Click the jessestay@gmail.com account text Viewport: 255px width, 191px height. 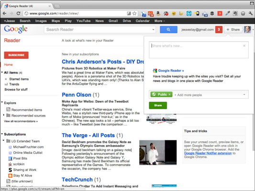pos(198,30)
